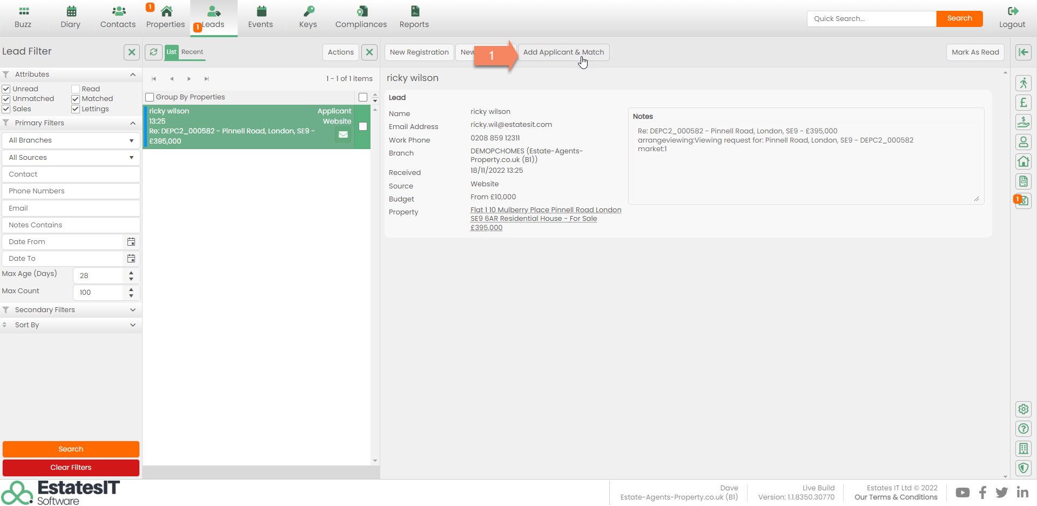The width and height of the screenshot is (1037, 506).
Task: Enable the Read checkbox
Action: 76,89
